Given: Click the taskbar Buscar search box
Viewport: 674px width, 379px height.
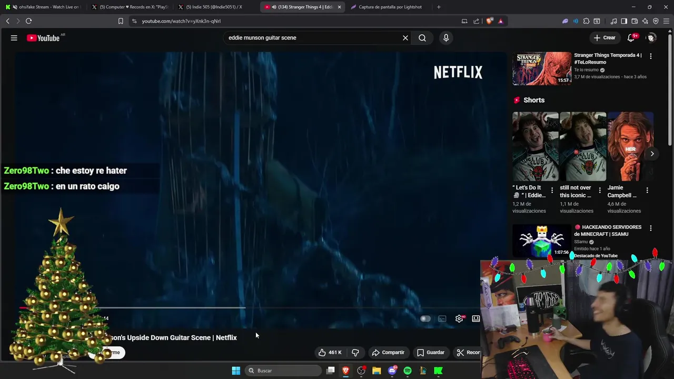Looking at the screenshot, I should point(283,371).
